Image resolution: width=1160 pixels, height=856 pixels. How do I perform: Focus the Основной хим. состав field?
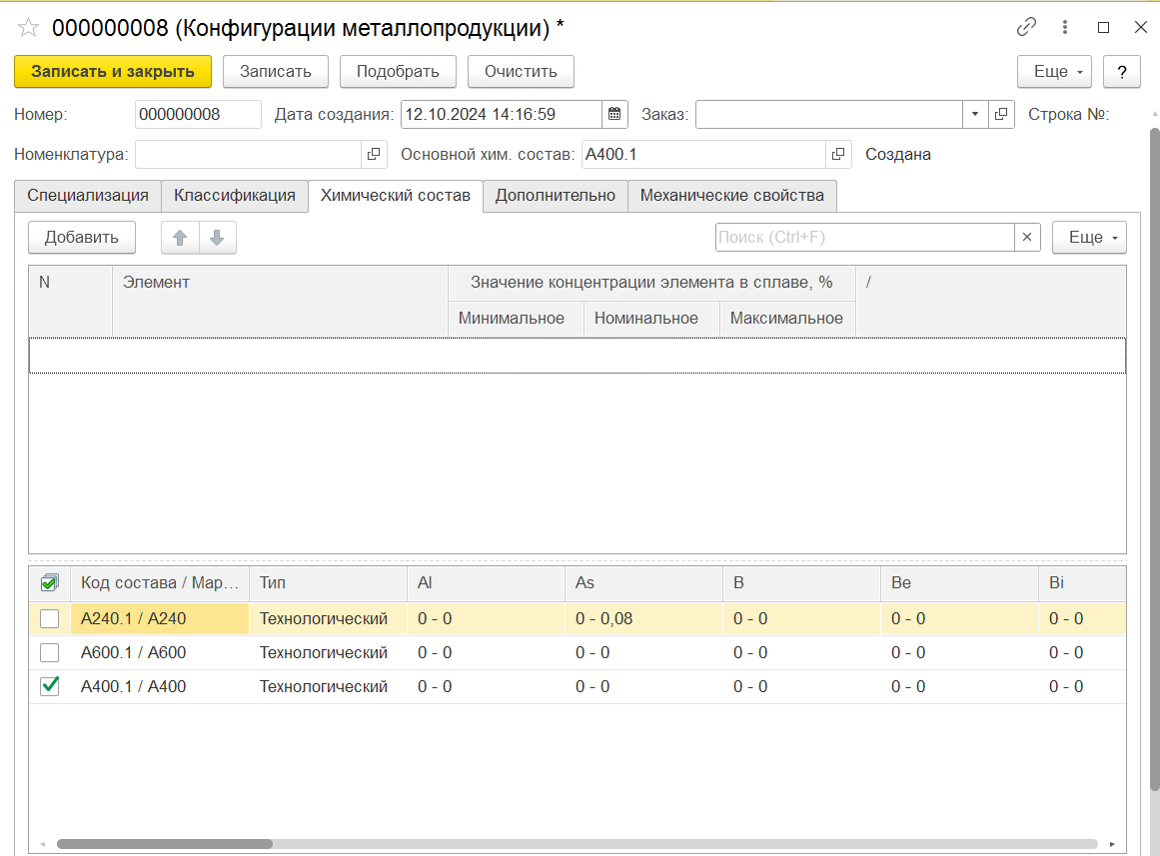click(x=703, y=154)
